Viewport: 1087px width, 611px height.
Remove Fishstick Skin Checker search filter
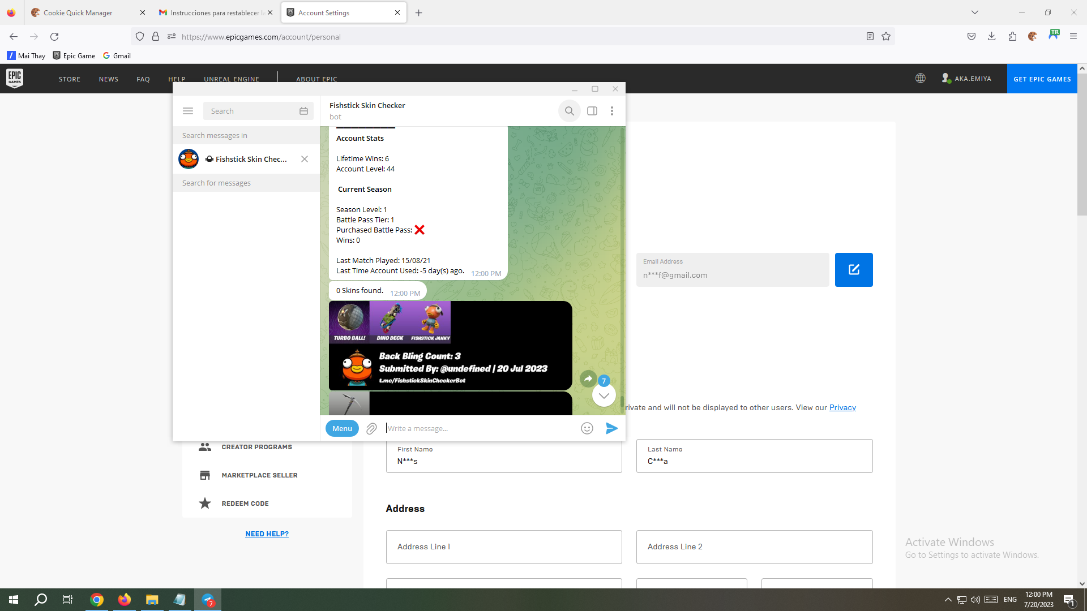pyautogui.click(x=305, y=159)
